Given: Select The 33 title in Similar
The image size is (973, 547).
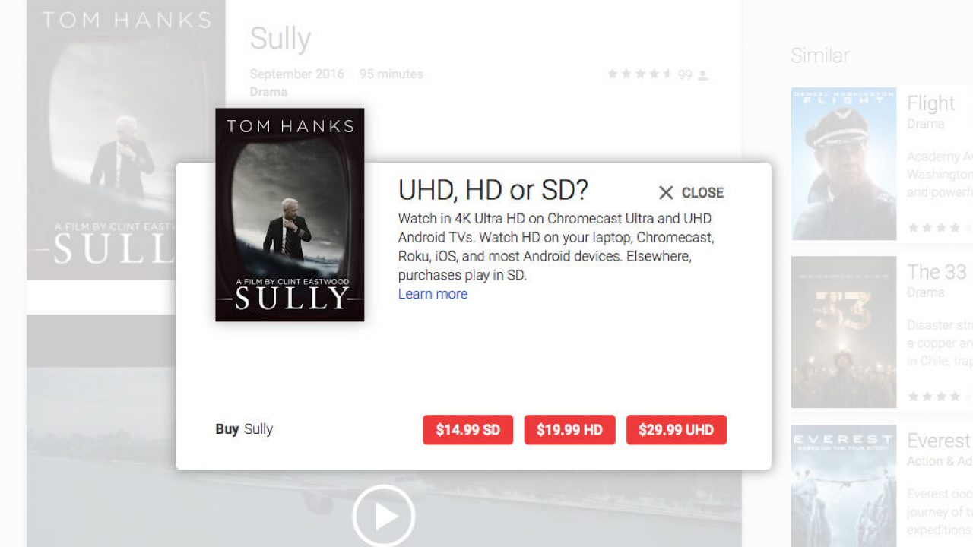Looking at the screenshot, I should point(937,272).
